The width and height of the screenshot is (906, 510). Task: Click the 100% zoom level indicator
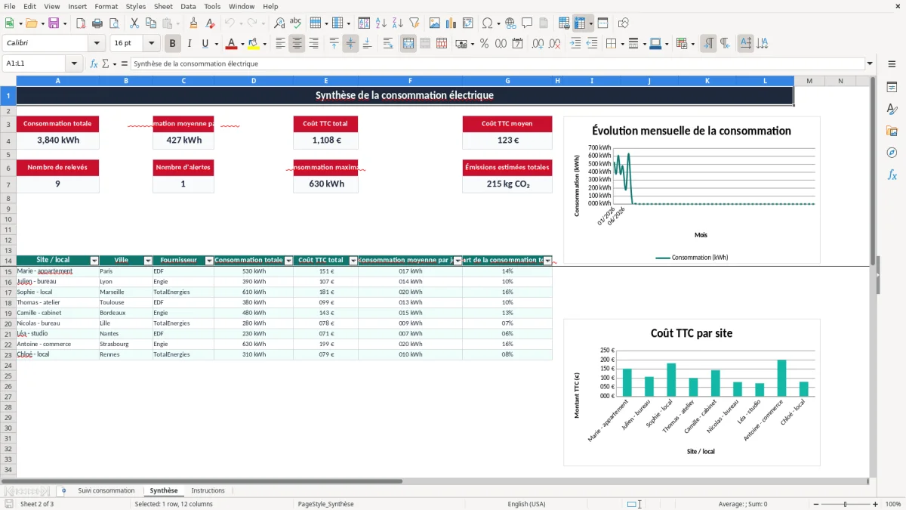(x=892, y=504)
